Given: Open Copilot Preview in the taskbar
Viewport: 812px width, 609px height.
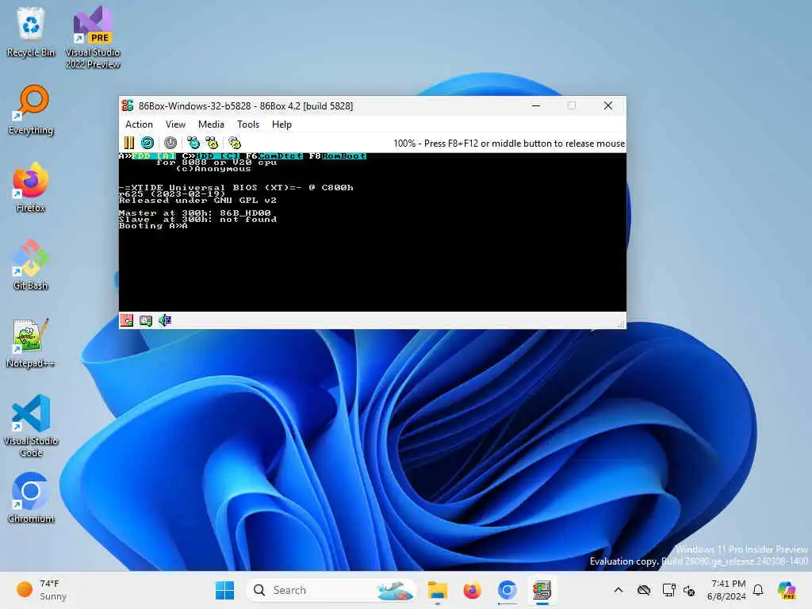Looking at the screenshot, I should click(786, 590).
